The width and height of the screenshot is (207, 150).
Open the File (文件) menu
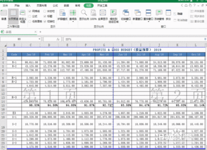point(5,6)
